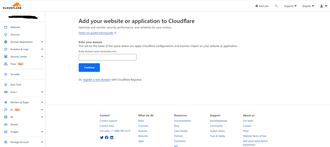Open the Careers footer link
This screenshot has height=147, width=330.
click(247, 126)
